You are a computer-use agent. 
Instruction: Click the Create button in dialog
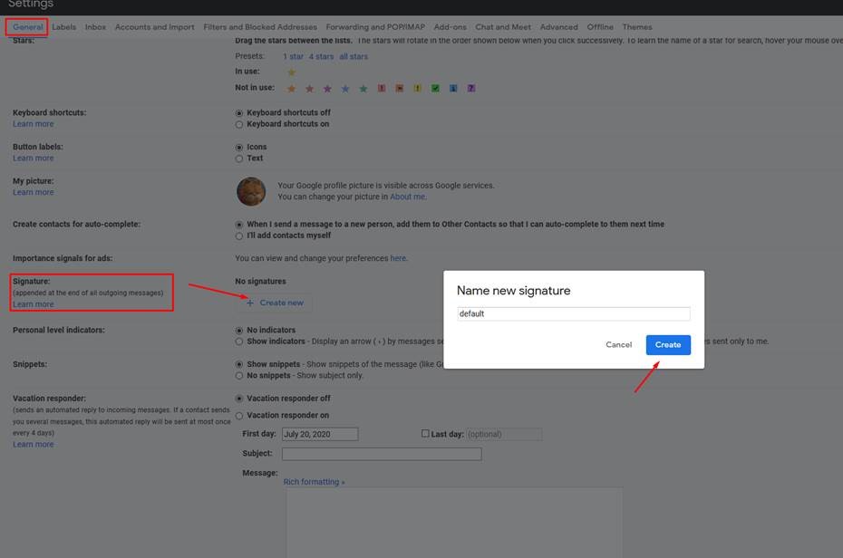(x=668, y=345)
